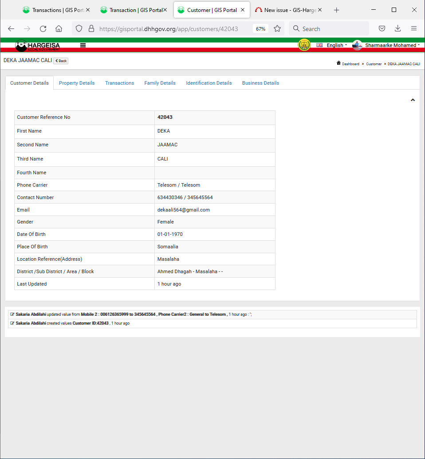
Task: Click the first name value DEKA
Action: tap(164, 131)
